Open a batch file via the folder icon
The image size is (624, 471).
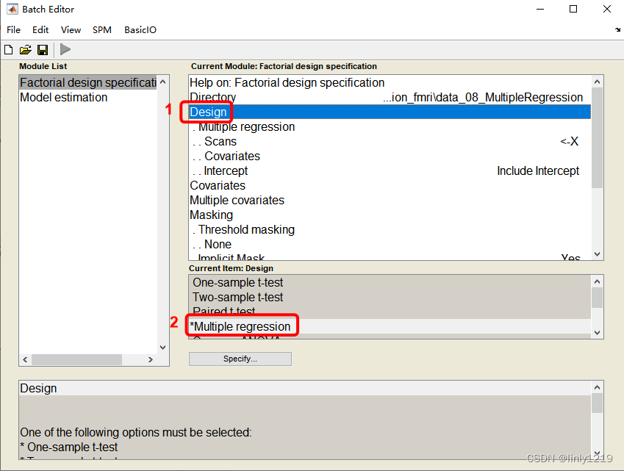[25, 49]
